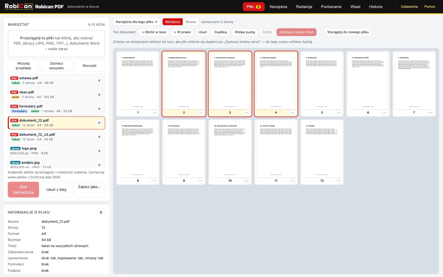Open Pomoc link
The image size is (443, 277).
(430, 7)
